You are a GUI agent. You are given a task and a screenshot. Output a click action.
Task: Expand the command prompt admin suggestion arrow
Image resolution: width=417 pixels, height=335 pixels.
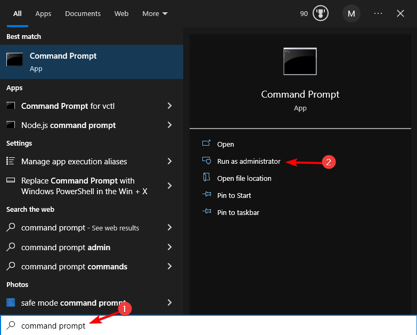[169, 248]
